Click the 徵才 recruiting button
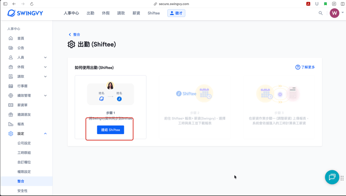Viewport: 346px width, 196px height. point(176,13)
